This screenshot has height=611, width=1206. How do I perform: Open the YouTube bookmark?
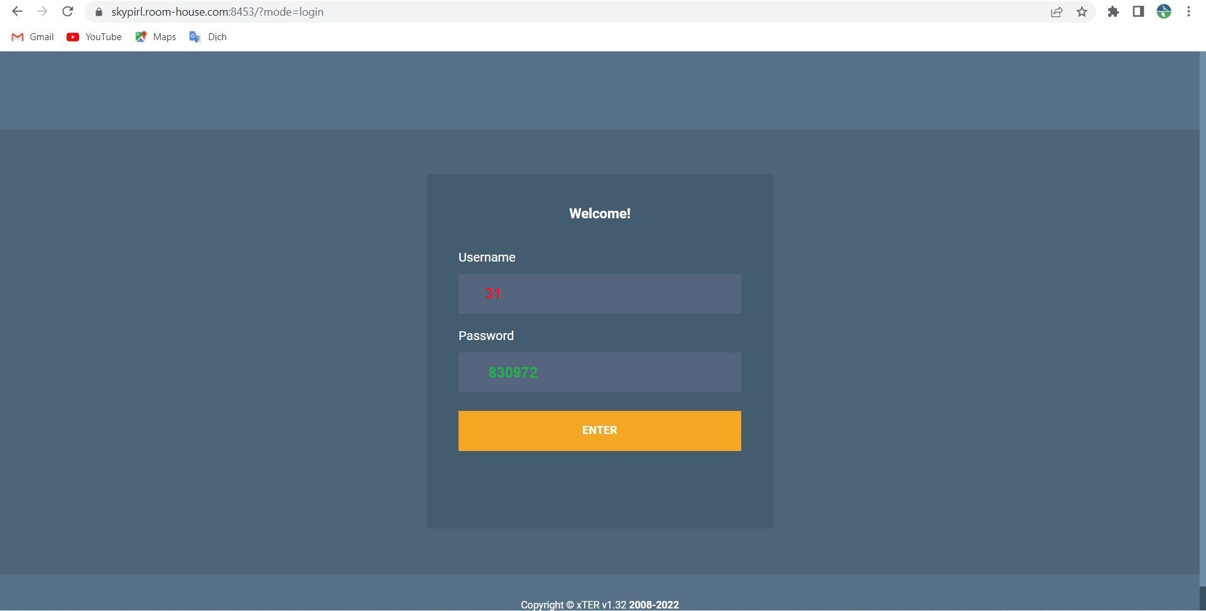[94, 37]
